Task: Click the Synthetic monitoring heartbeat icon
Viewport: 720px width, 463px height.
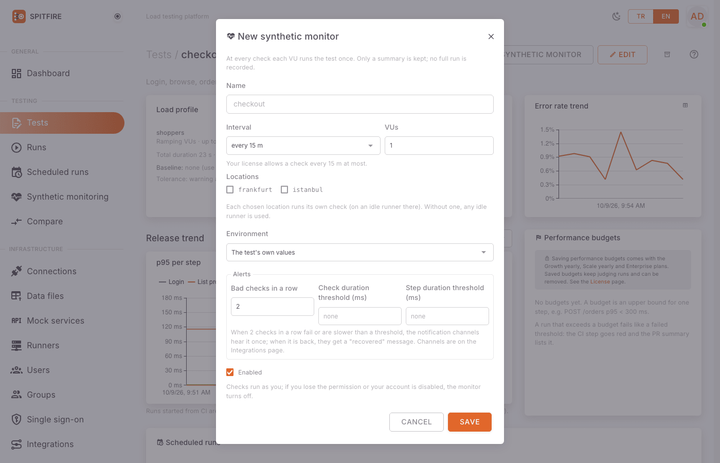Action: tap(16, 197)
